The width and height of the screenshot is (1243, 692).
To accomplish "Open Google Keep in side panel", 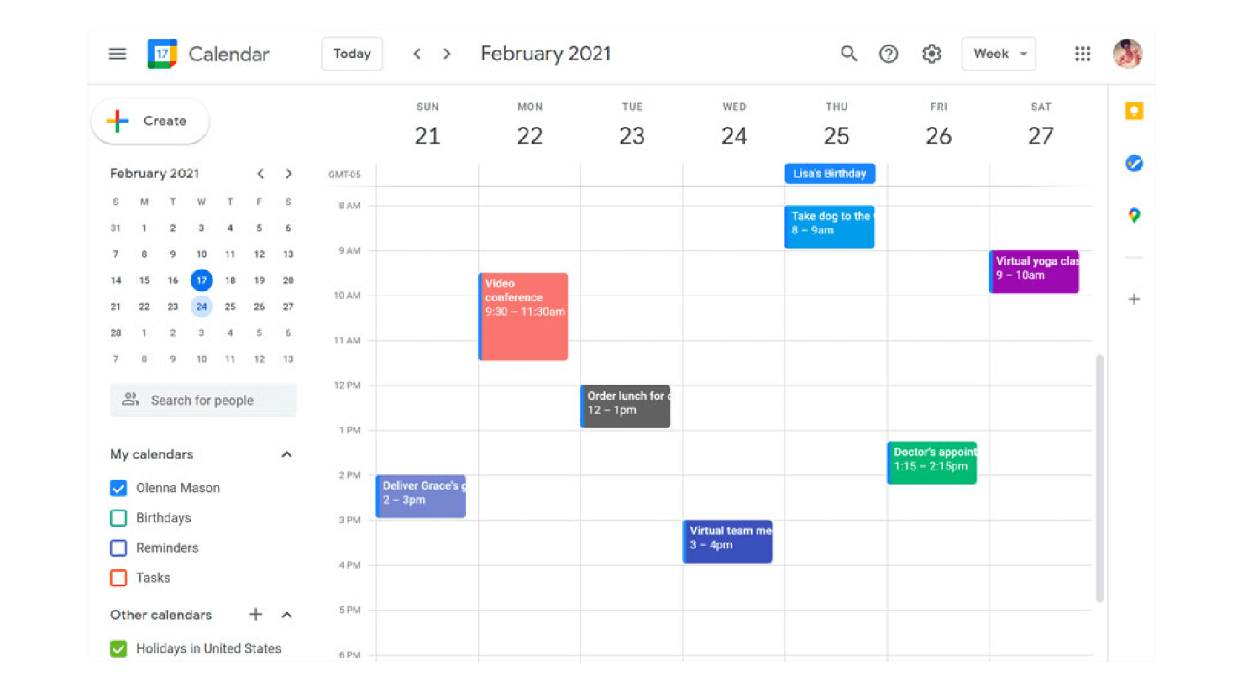I will tap(1134, 111).
